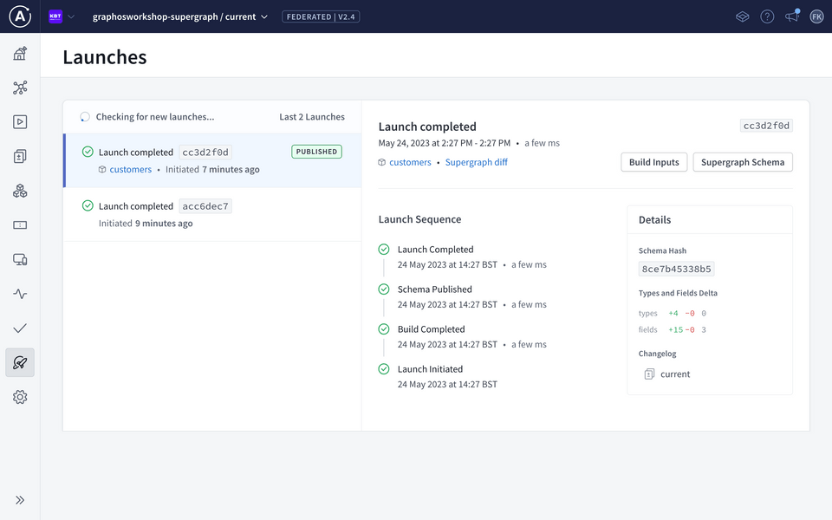Open the announcements megaphone icon

(792, 16)
